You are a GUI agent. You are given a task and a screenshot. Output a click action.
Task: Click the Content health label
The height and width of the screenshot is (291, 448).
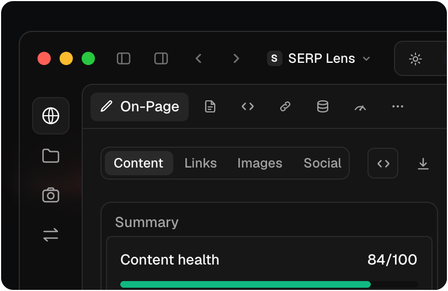170,260
